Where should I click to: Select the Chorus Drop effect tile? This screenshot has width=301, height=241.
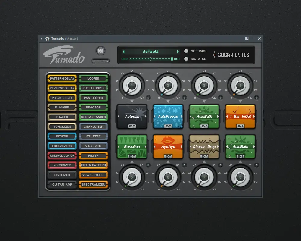click(204, 146)
